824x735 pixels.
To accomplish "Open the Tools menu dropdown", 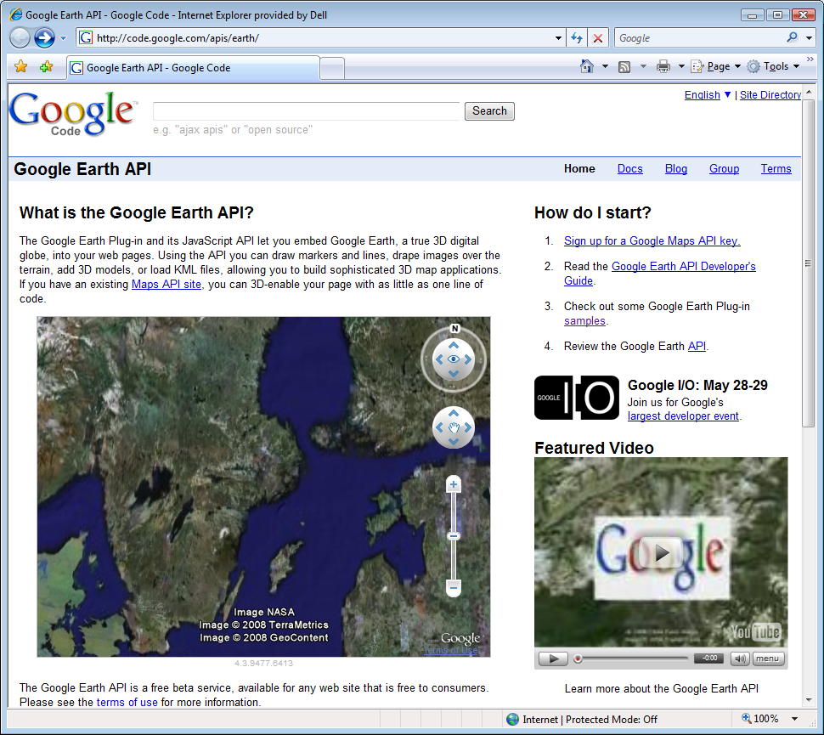I will (x=773, y=66).
